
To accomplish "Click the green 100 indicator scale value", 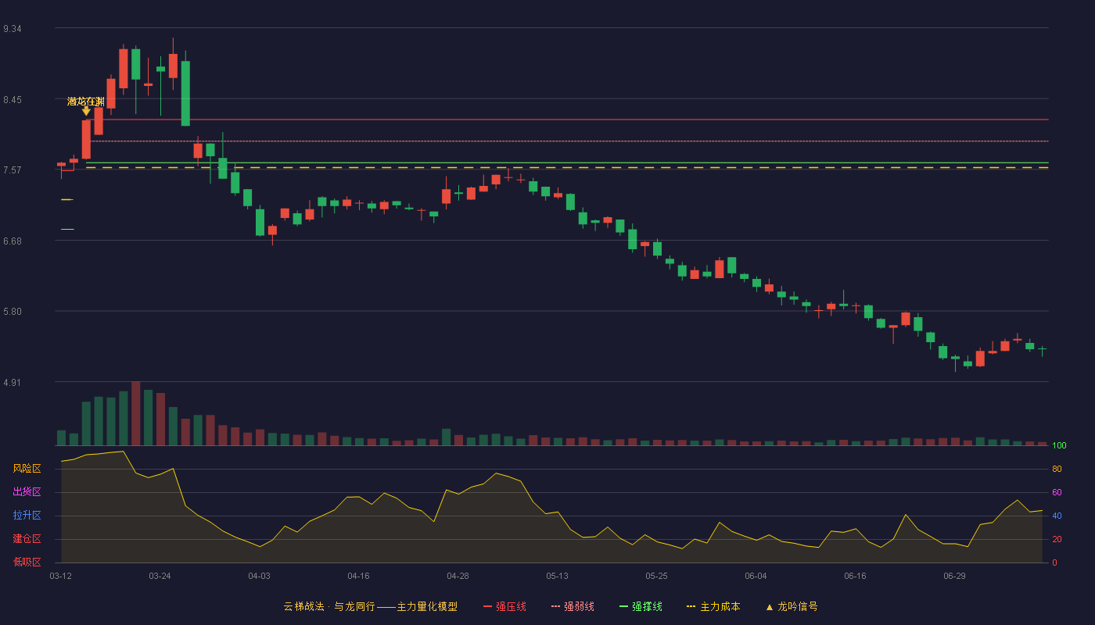I will coord(1059,446).
